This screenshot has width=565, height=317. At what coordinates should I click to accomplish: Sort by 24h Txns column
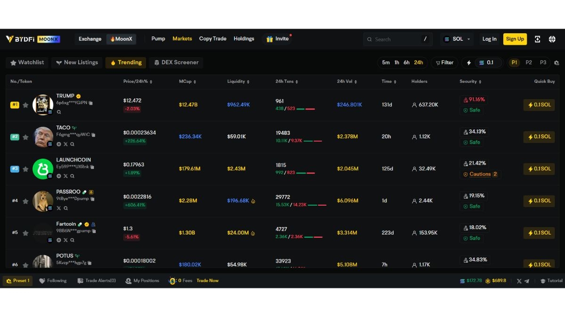pos(287,81)
